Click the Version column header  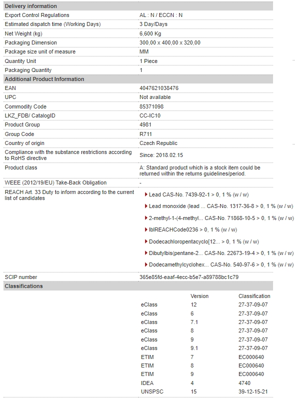tap(200, 296)
